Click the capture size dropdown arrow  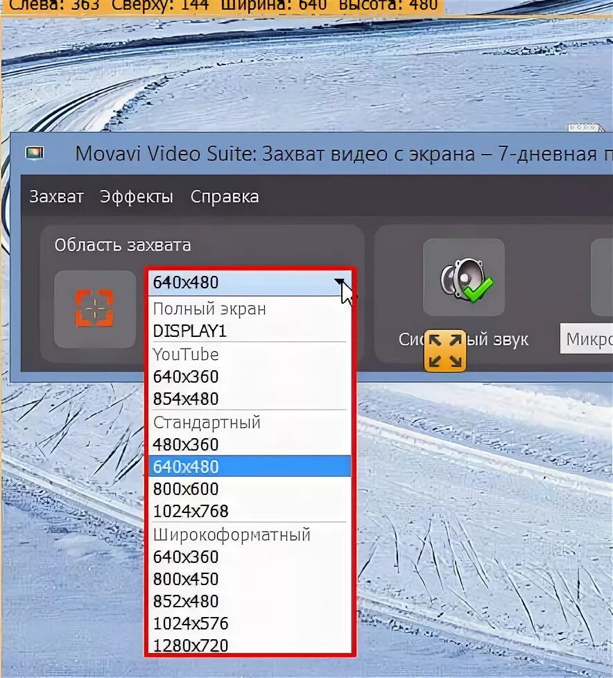tap(340, 282)
